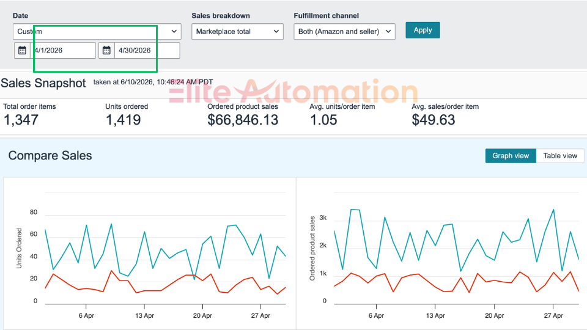
Task: Click the 4/1/2026 start date field
Action: pyautogui.click(x=63, y=50)
